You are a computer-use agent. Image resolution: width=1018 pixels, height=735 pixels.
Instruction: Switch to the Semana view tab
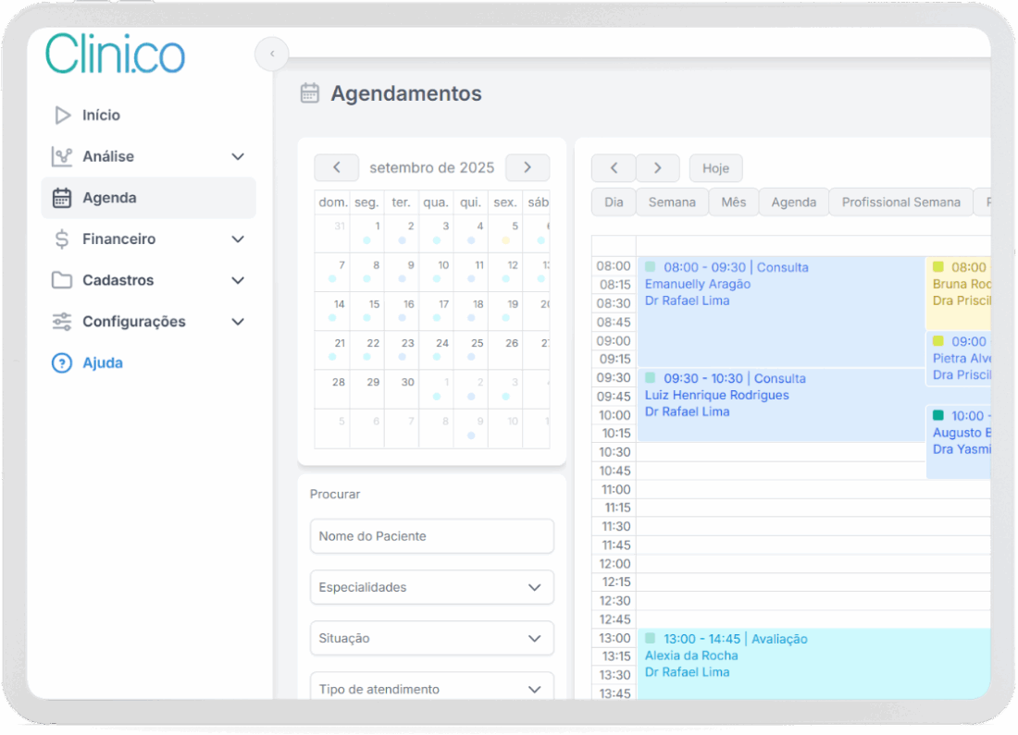[672, 202]
